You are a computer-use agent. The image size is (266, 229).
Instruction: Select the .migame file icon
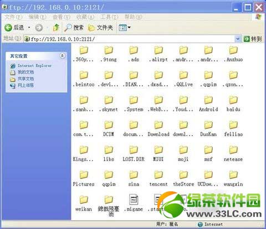point(134,203)
